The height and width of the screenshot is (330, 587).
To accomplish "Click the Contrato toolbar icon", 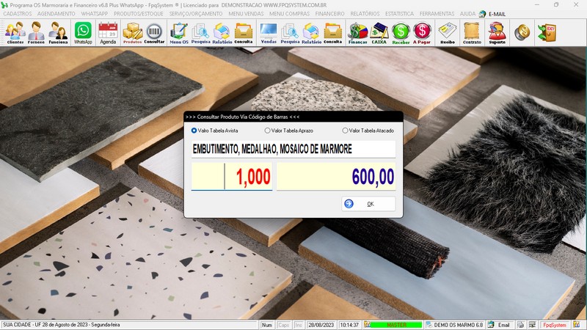I will 473,32.
